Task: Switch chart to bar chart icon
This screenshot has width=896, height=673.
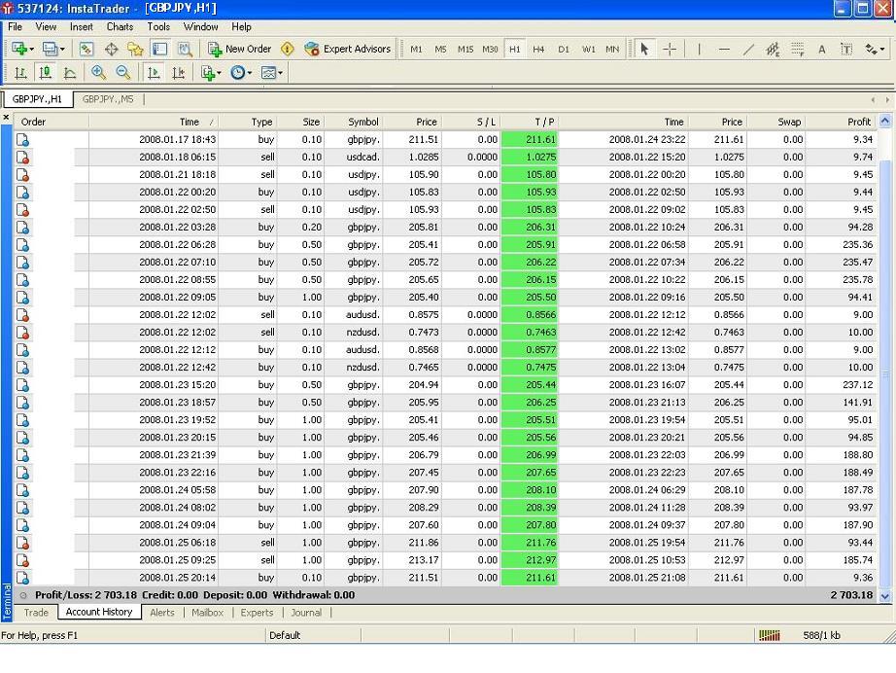Action: [x=20, y=73]
